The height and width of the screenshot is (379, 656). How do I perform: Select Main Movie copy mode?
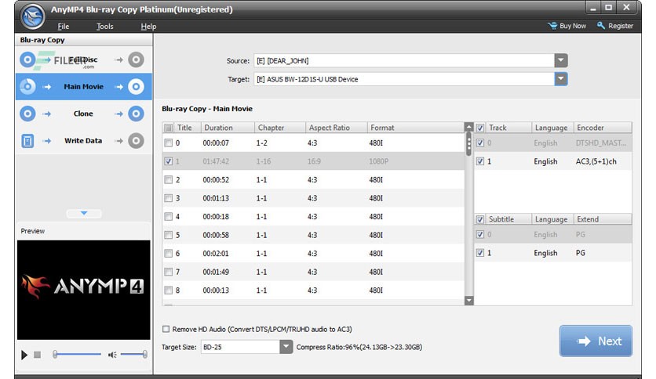[x=84, y=86]
